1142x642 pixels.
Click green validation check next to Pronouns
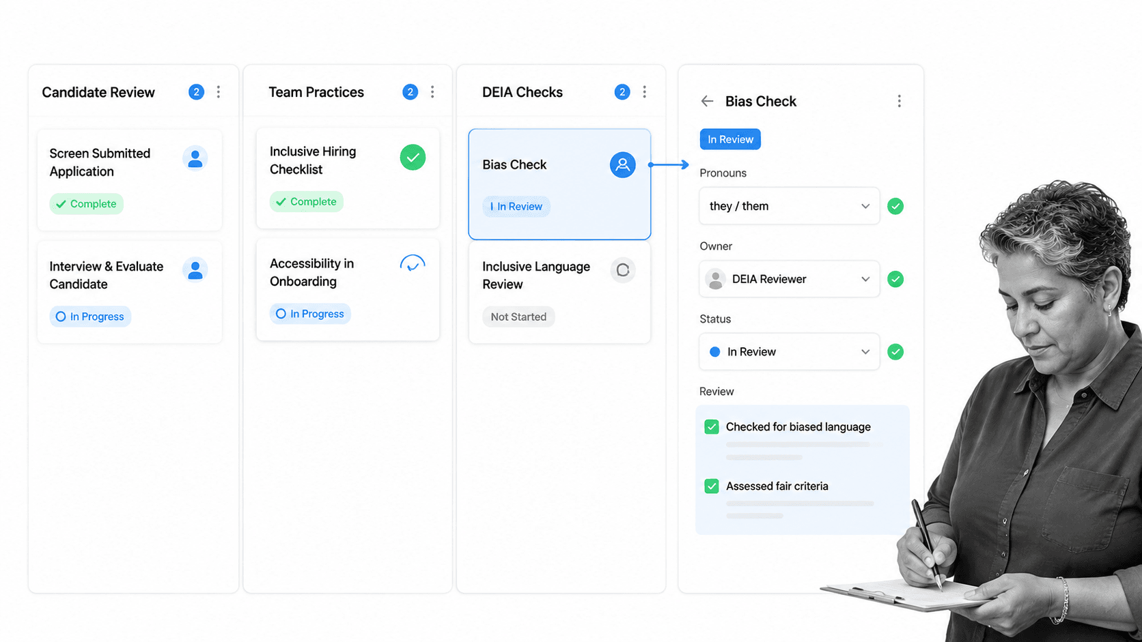tap(895, 206)
